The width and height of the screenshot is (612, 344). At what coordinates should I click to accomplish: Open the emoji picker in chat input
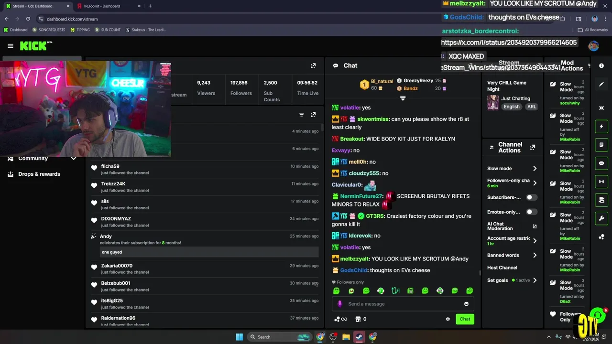(x=466, y=304)
